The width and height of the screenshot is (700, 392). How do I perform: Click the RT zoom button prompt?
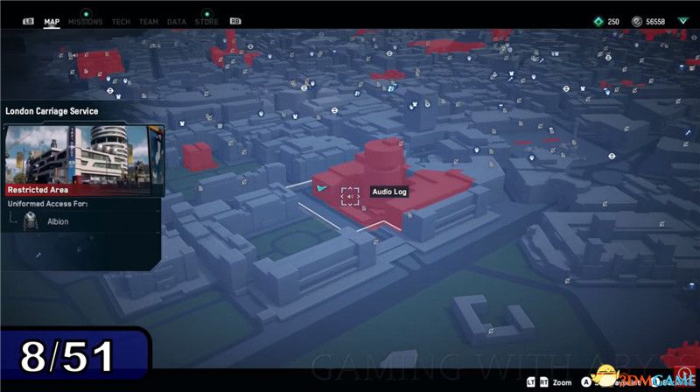(543, 382)
